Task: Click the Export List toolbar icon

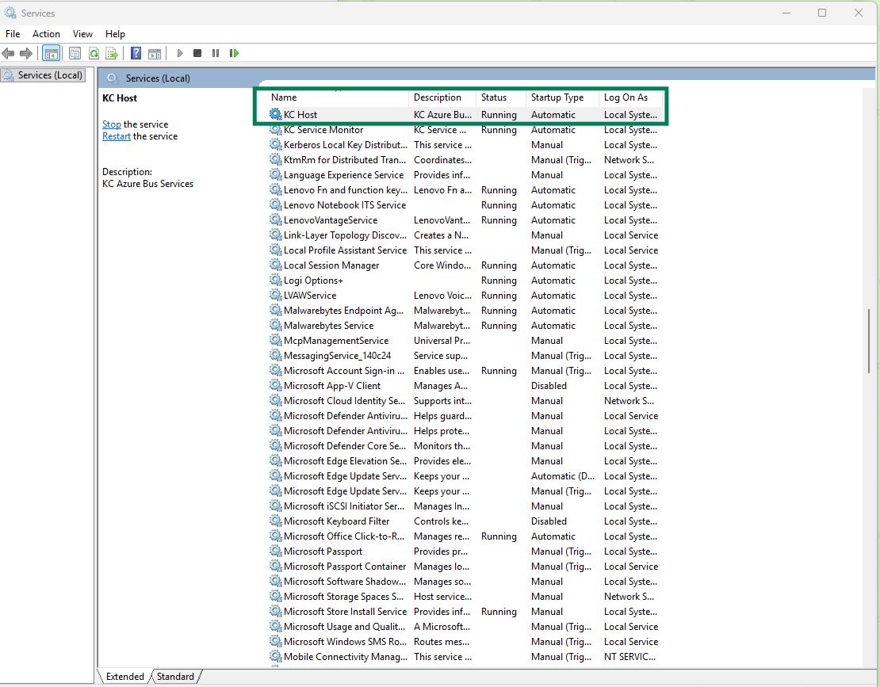Action: (112, 53)
